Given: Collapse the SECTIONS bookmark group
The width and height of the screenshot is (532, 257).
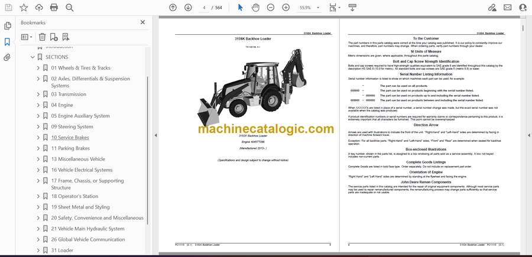Looking at the screenshot, I should click(33, 57).
